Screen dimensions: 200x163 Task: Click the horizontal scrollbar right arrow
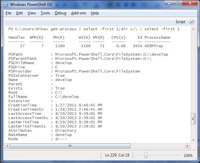click(x=187, y=146)
